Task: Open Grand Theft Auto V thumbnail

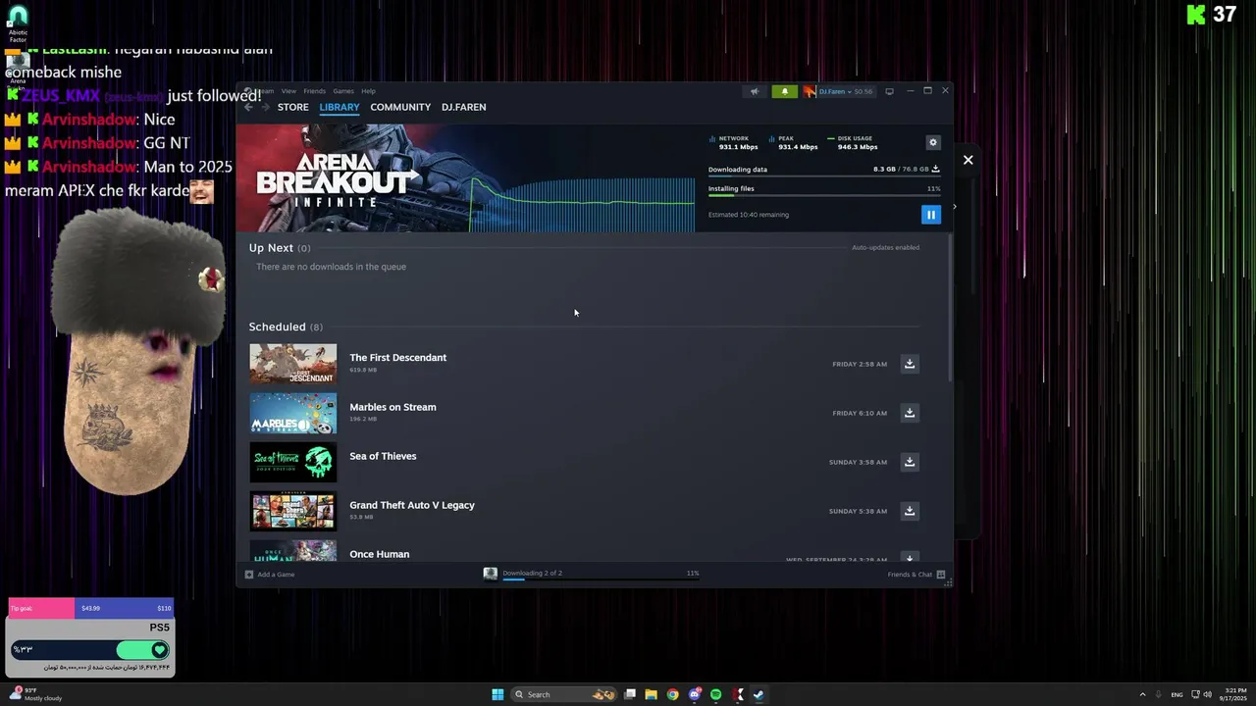Action: (292, 511)
